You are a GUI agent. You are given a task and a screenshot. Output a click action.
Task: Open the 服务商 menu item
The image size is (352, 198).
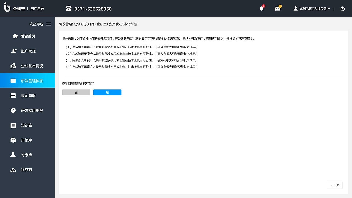tap(28, 170)
